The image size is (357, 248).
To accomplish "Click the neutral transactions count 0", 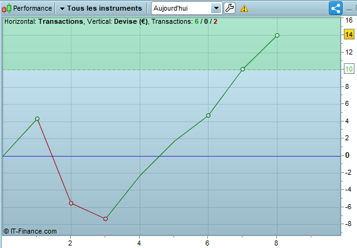I will [x=206, y=21].
